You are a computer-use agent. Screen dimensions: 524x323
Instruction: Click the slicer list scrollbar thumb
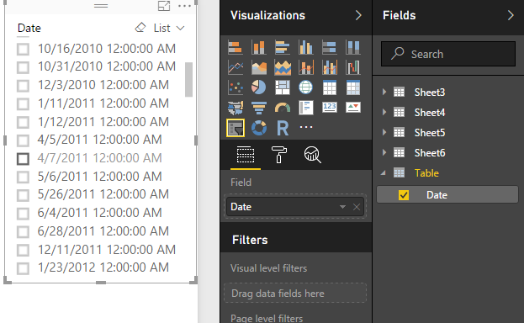click(188, 79)
